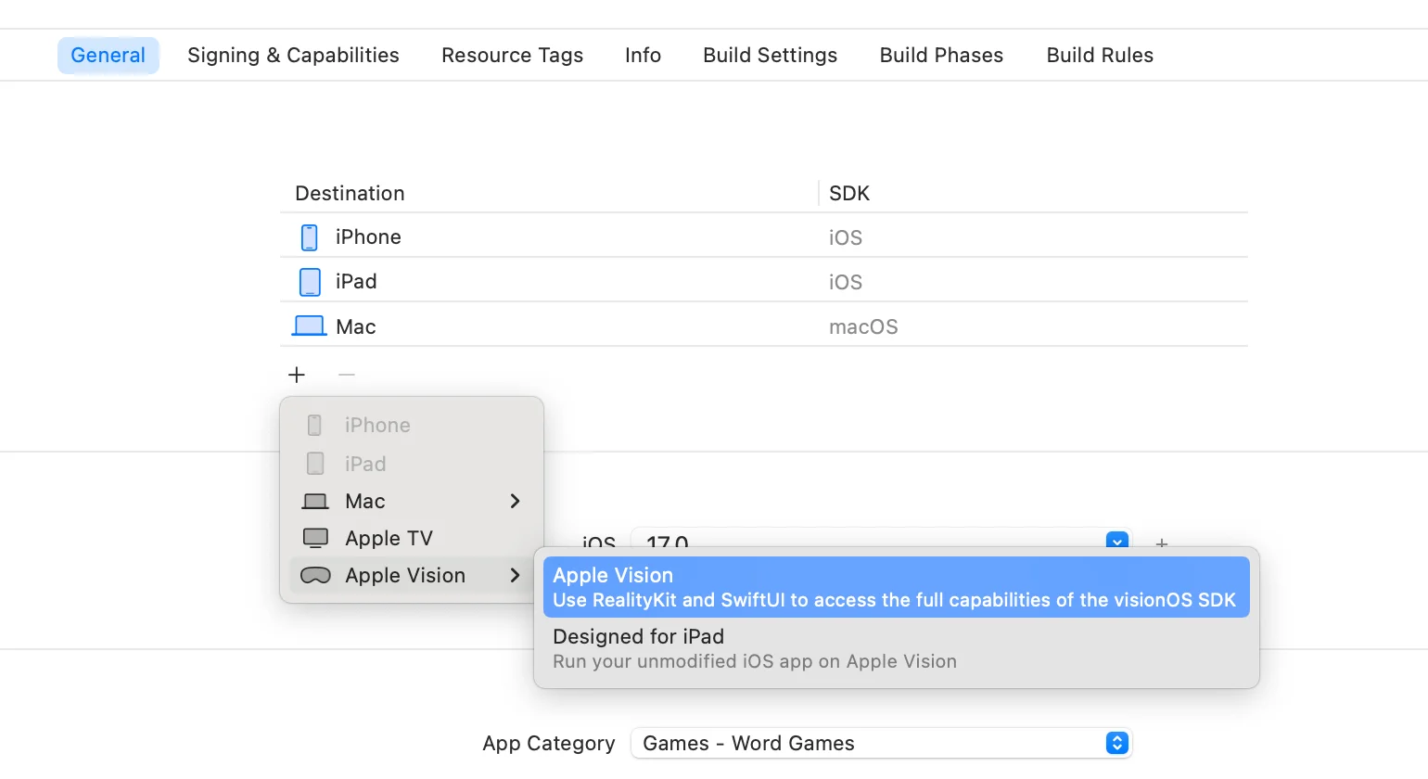Click the minus icon to remove a destination
1428x779 pixels.
346,375
